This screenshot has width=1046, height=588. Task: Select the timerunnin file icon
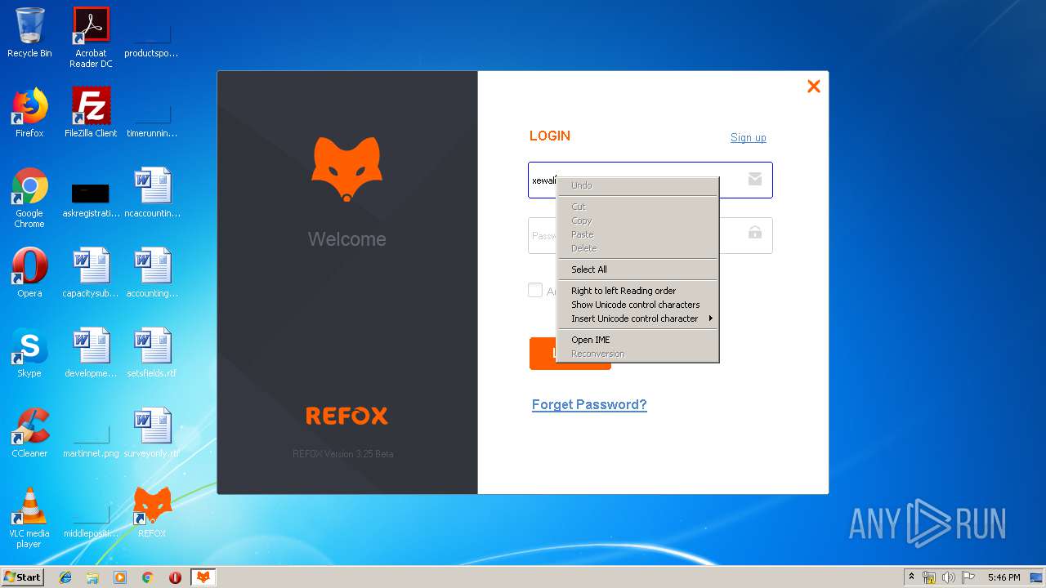[x=152, y=122]
